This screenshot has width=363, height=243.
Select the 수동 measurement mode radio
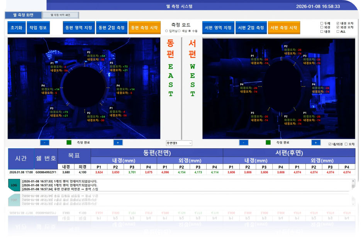pos(190,31)
